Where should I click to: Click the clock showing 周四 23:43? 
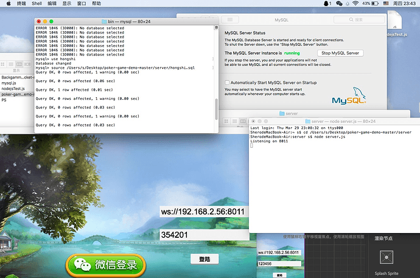(x=404, y=3)
